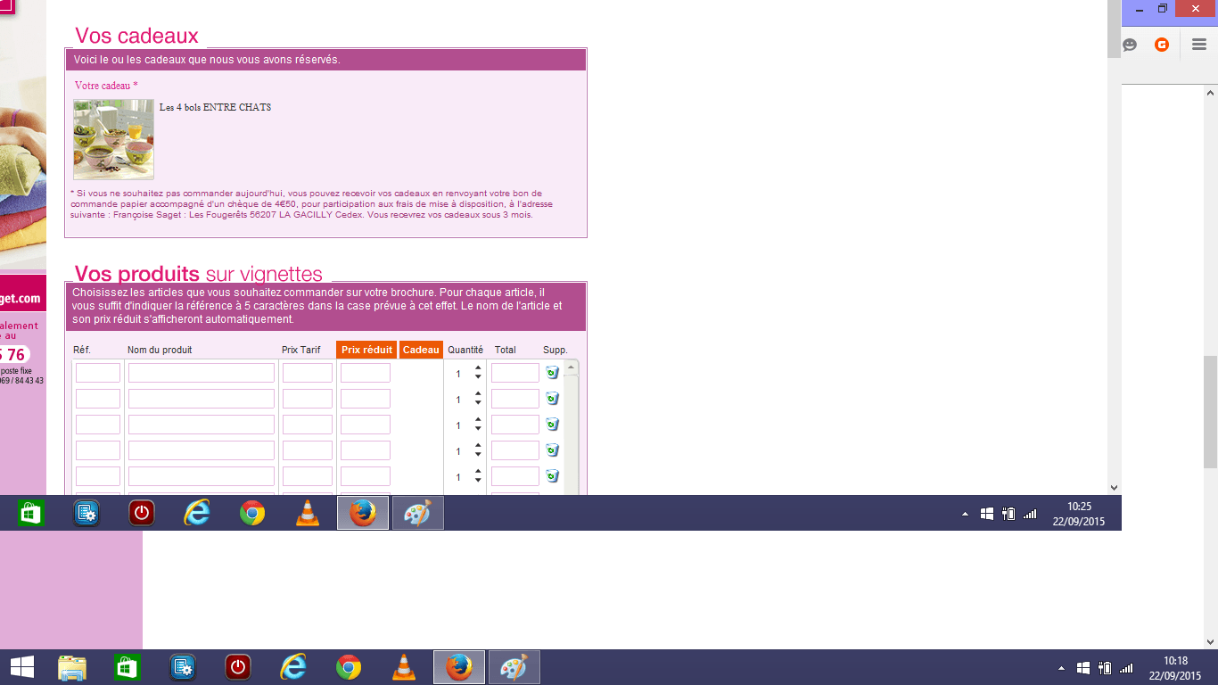Delete the first product row with trash icon
The height and width of the screenshot is (685, 1218).
click(x=552, y=373)
